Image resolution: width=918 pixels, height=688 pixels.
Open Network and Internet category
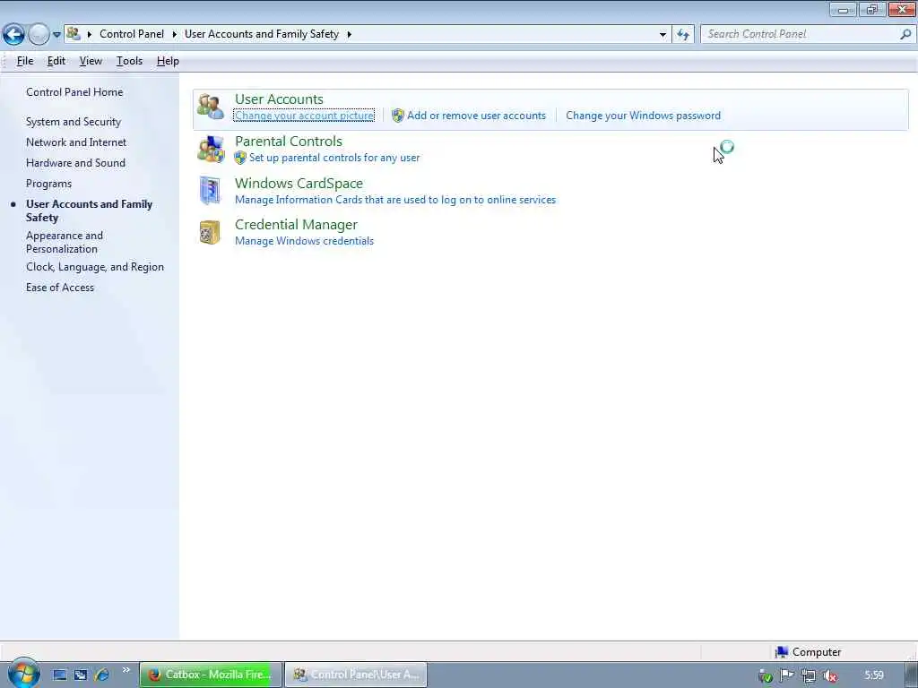pos(76,142)
